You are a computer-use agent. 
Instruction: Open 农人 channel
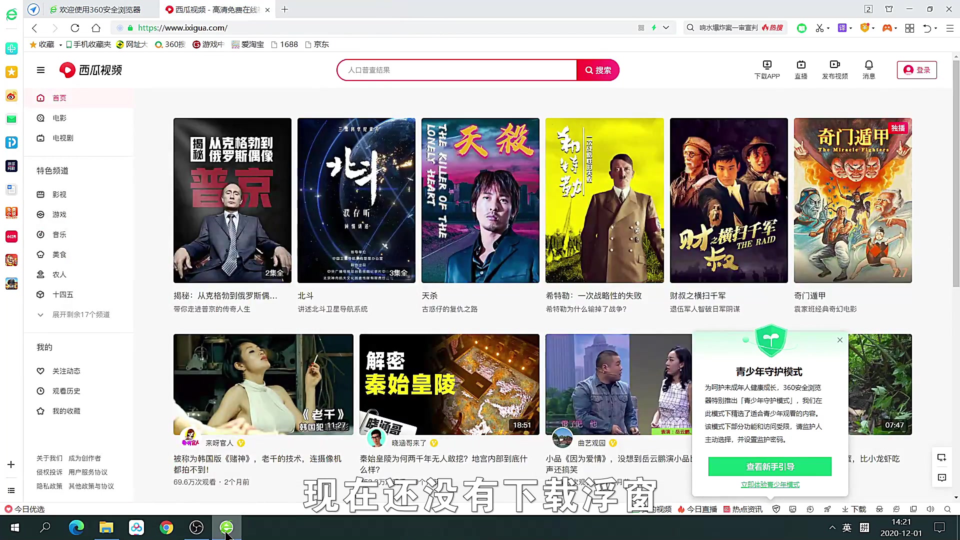pyautogui.click(x=79, y=274)
